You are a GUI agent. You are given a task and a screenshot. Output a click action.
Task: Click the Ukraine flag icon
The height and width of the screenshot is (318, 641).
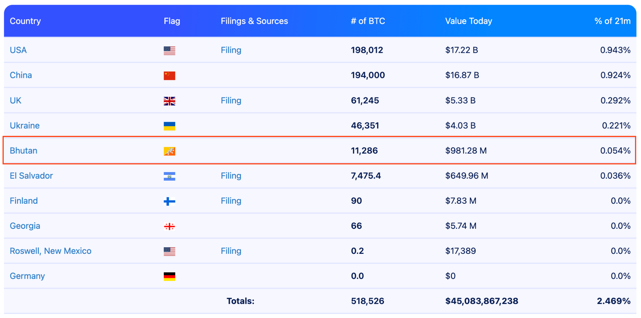pyautogui.click(x=169, y=126)
